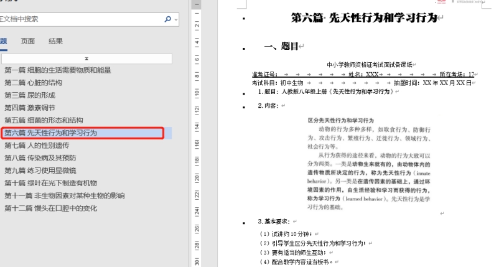Open the search options dropdown arrow
This screenshot has width=499, height=267.
176,20
